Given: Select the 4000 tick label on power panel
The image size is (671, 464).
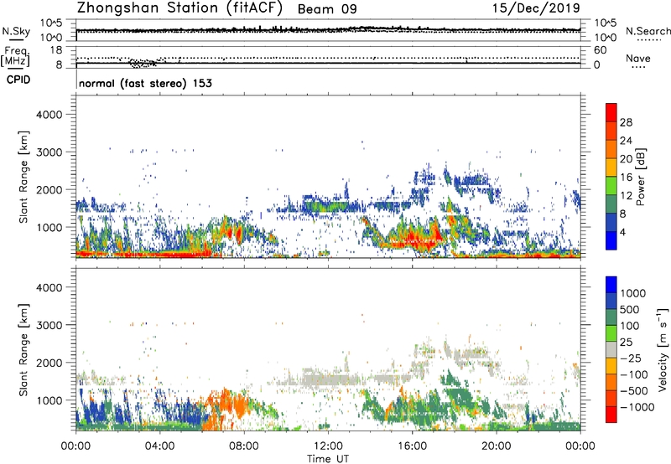Looking at the screenshot, I should tap(49, 115).
